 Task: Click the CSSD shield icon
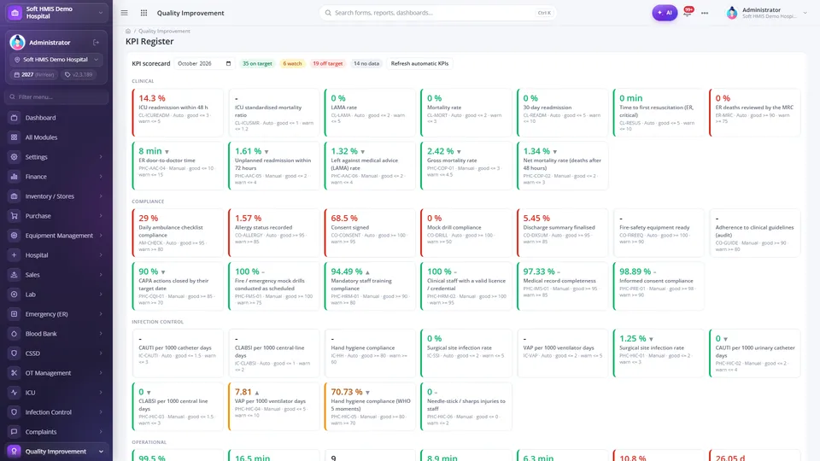click(x=15, y=353)
